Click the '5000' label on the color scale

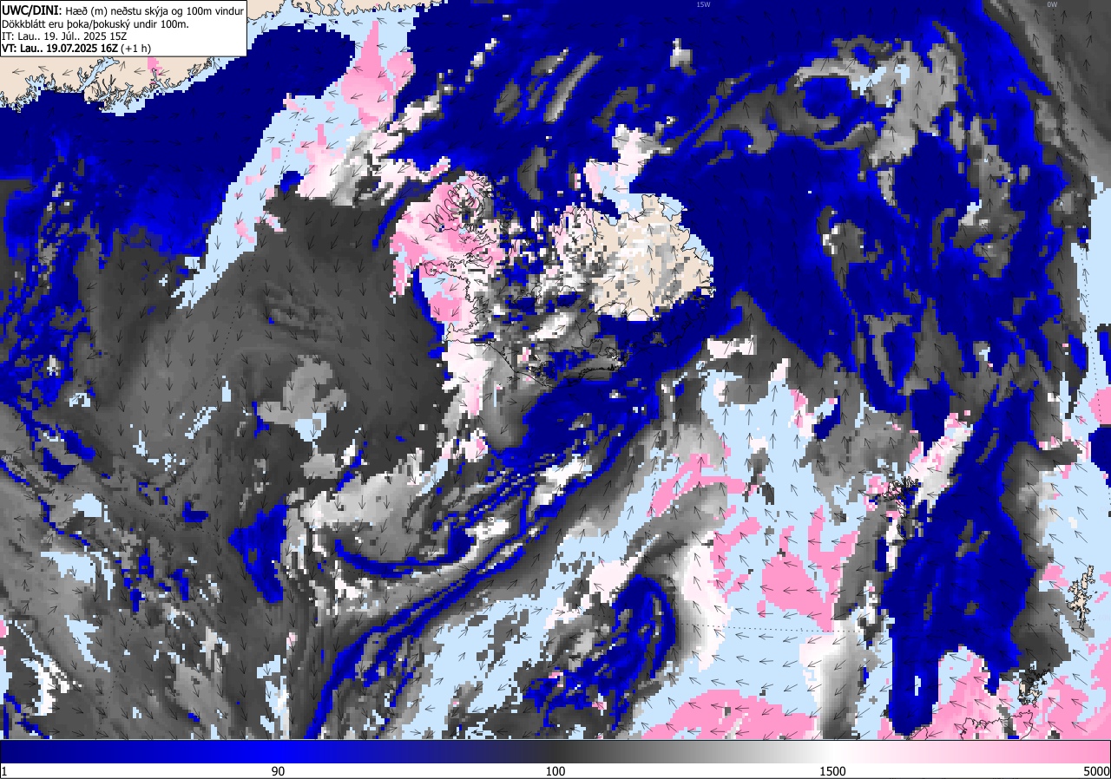(x=1096, y=771)
